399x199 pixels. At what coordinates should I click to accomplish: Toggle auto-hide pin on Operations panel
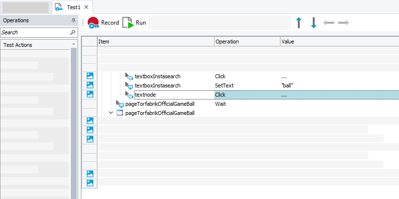[73, 20]
